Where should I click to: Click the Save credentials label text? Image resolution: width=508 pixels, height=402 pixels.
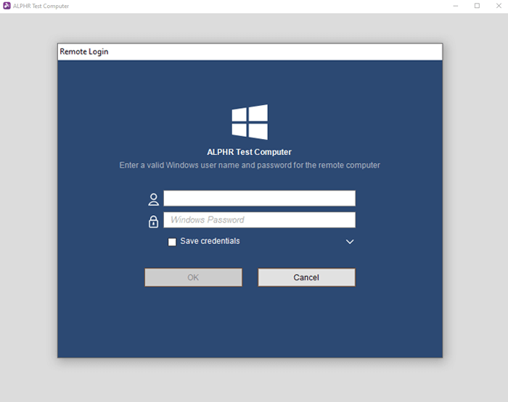pyautogui.click(x=210, y=241)
